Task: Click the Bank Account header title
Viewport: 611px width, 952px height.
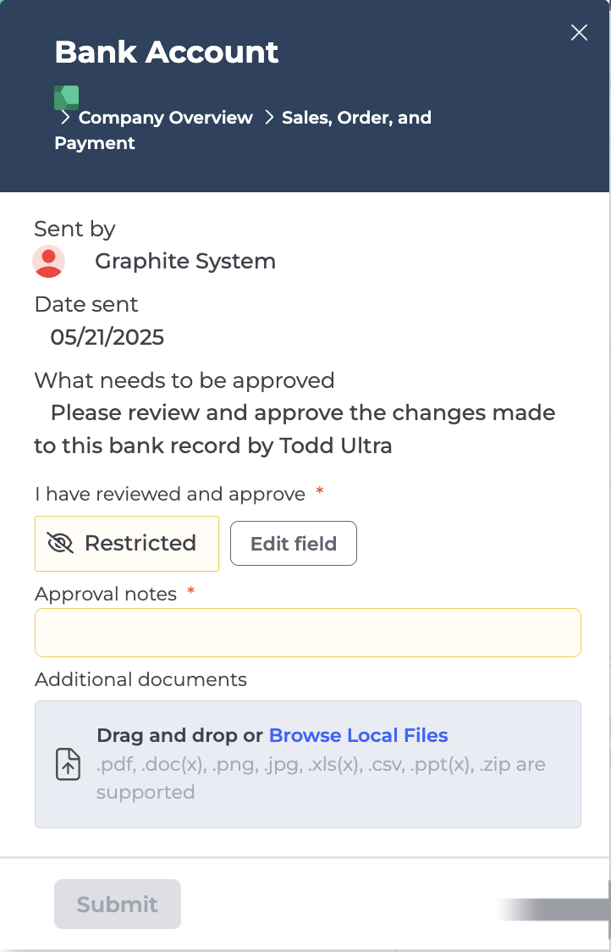Action: [166, 53]
